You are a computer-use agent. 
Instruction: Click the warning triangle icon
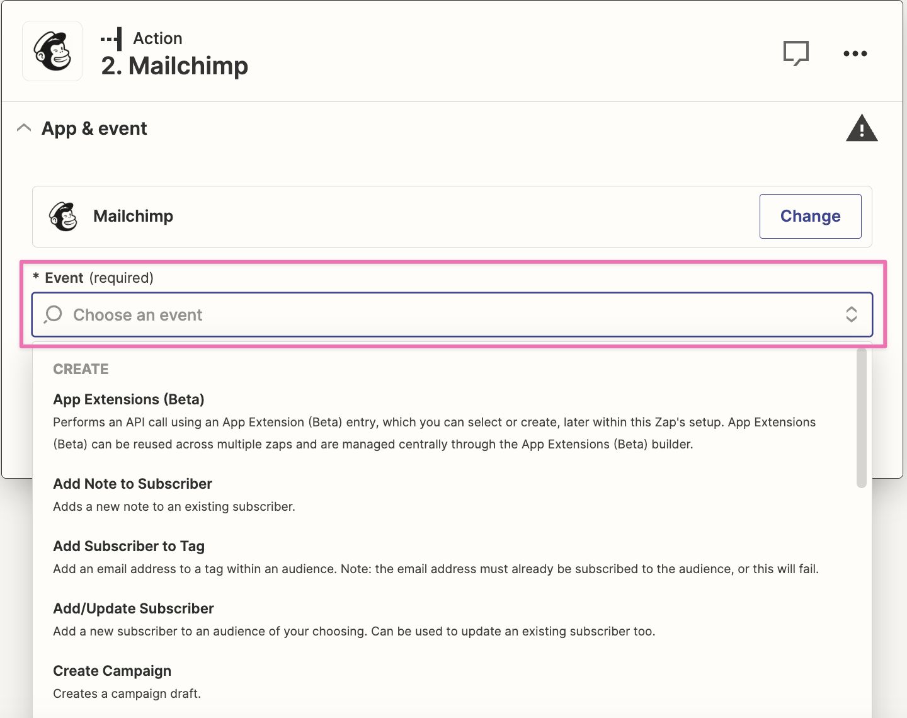(862, 128)
